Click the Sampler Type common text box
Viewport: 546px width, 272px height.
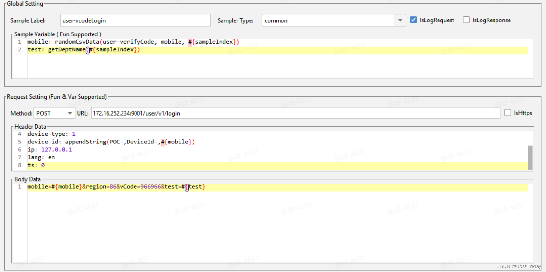[x=328, y=20]
